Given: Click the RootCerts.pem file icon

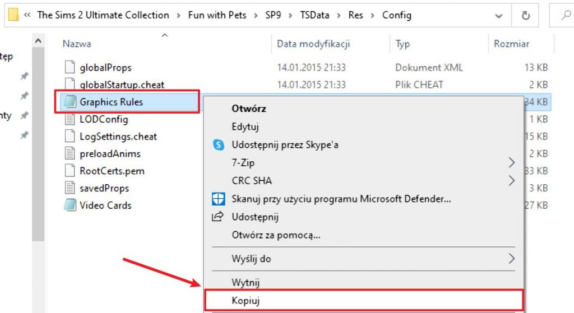Looking at the screenshot, I should (x=70, y=170).
